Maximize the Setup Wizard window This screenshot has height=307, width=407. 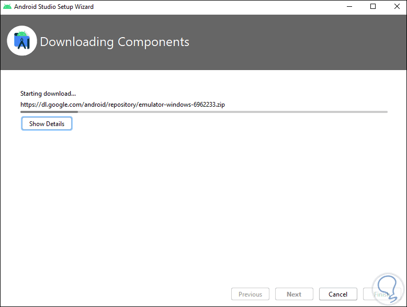coord(373,7)
